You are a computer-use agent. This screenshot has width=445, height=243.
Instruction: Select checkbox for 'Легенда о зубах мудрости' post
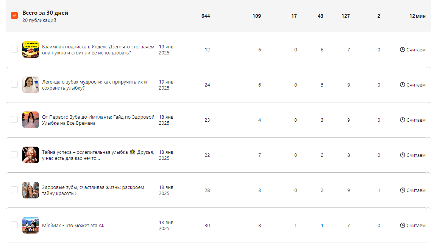tap(14, 84)
